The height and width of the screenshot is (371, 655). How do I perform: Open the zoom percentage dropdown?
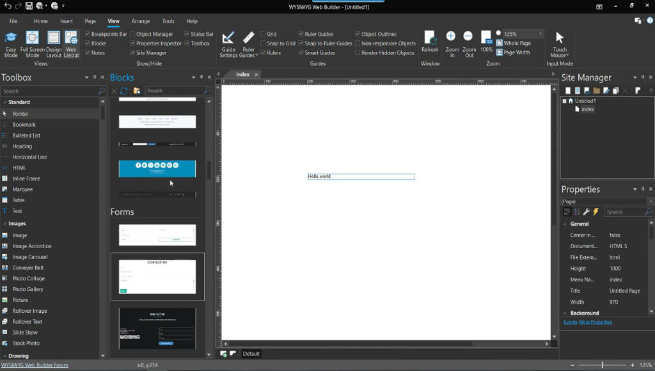pos(540,34)
